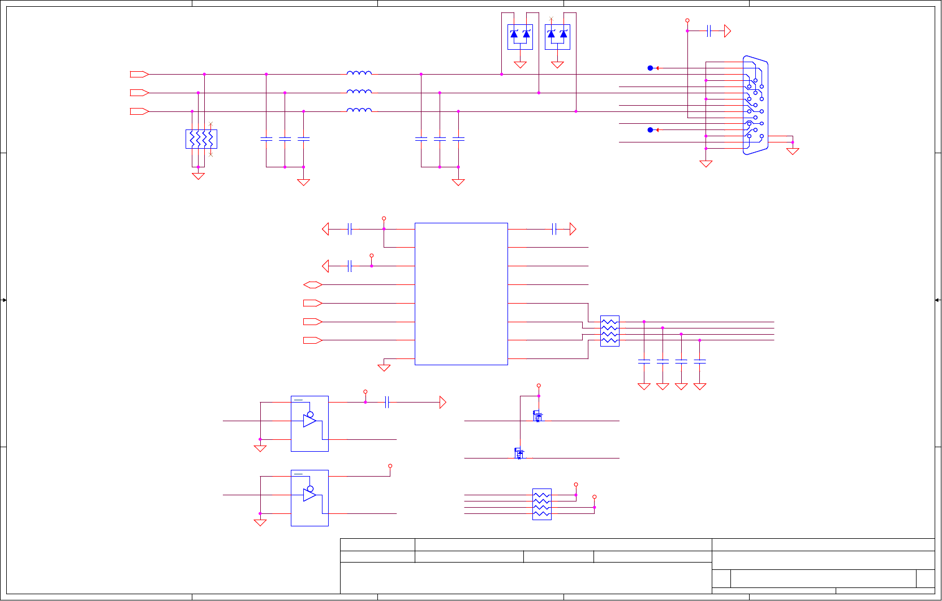Click ground symbol right of the VGA connector
Image resolution: width=942 pixels, height=601 pixels.
(x=793, y=151)
